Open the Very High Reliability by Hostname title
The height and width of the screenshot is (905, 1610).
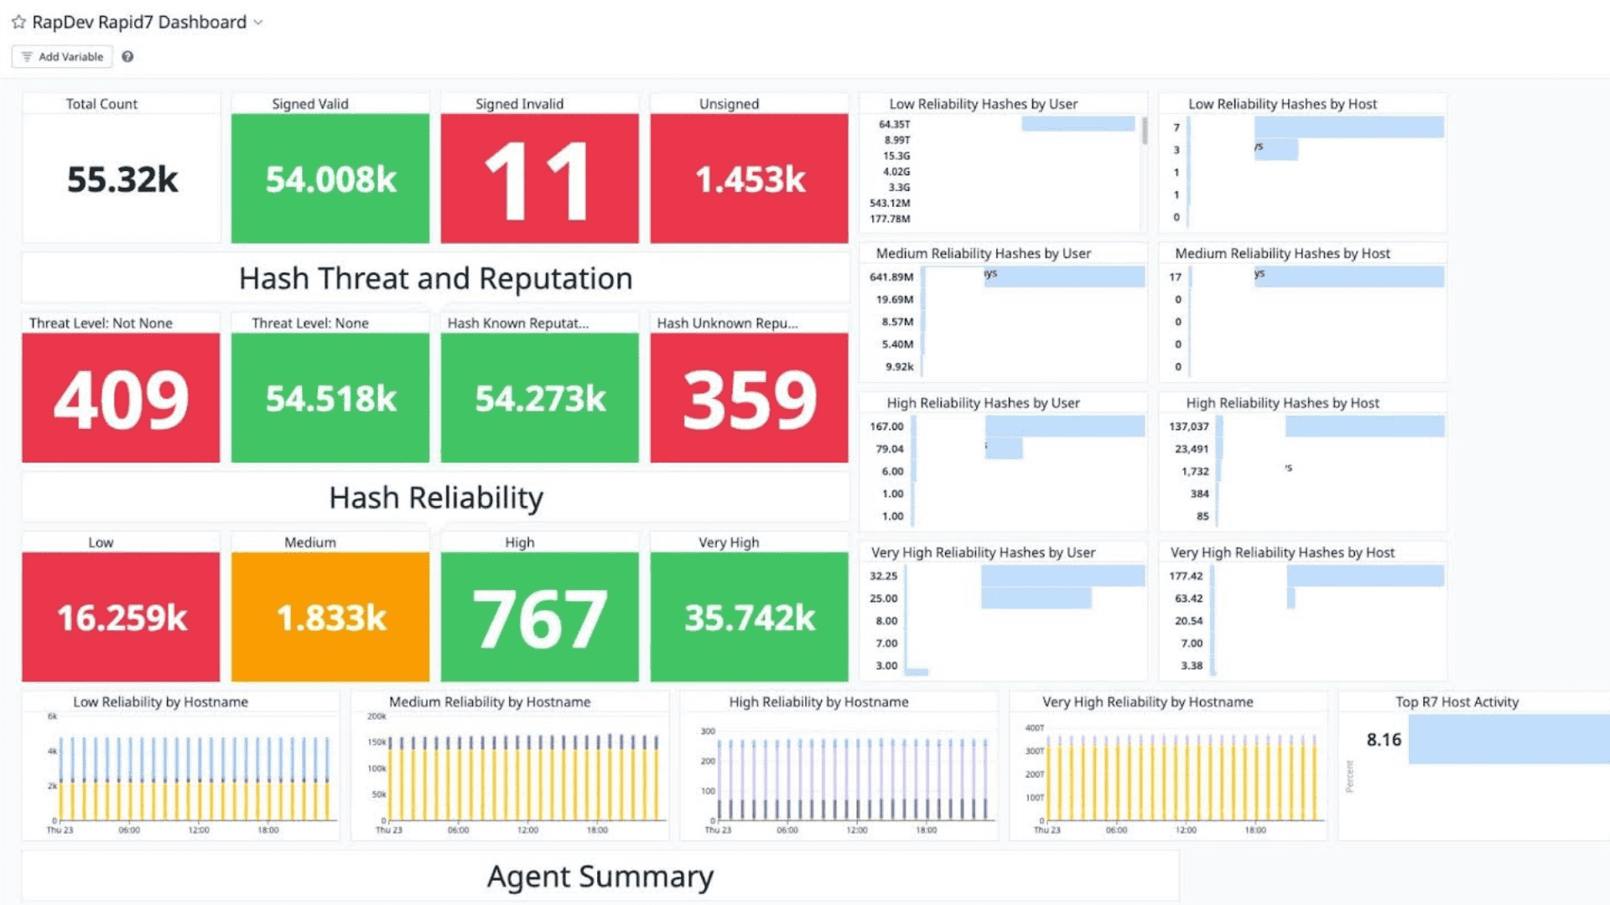(x=1147, y=702)
